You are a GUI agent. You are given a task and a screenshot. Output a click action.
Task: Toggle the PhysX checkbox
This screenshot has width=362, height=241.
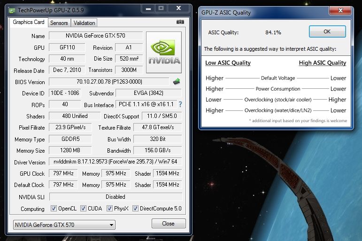tap(109, 209)
